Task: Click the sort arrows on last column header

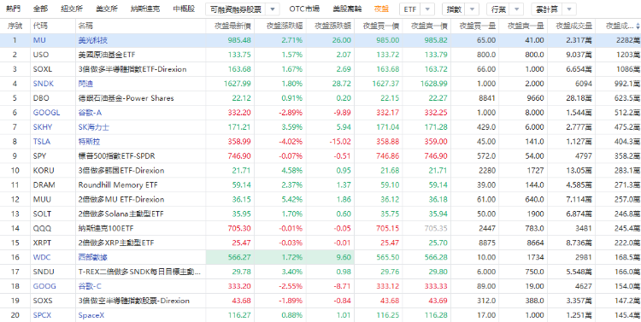Action: [638, 26]
